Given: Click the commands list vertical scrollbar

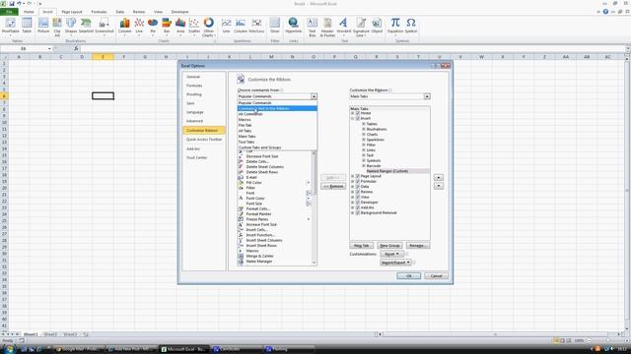Looking at the screenshot, I should pos(315,207).
